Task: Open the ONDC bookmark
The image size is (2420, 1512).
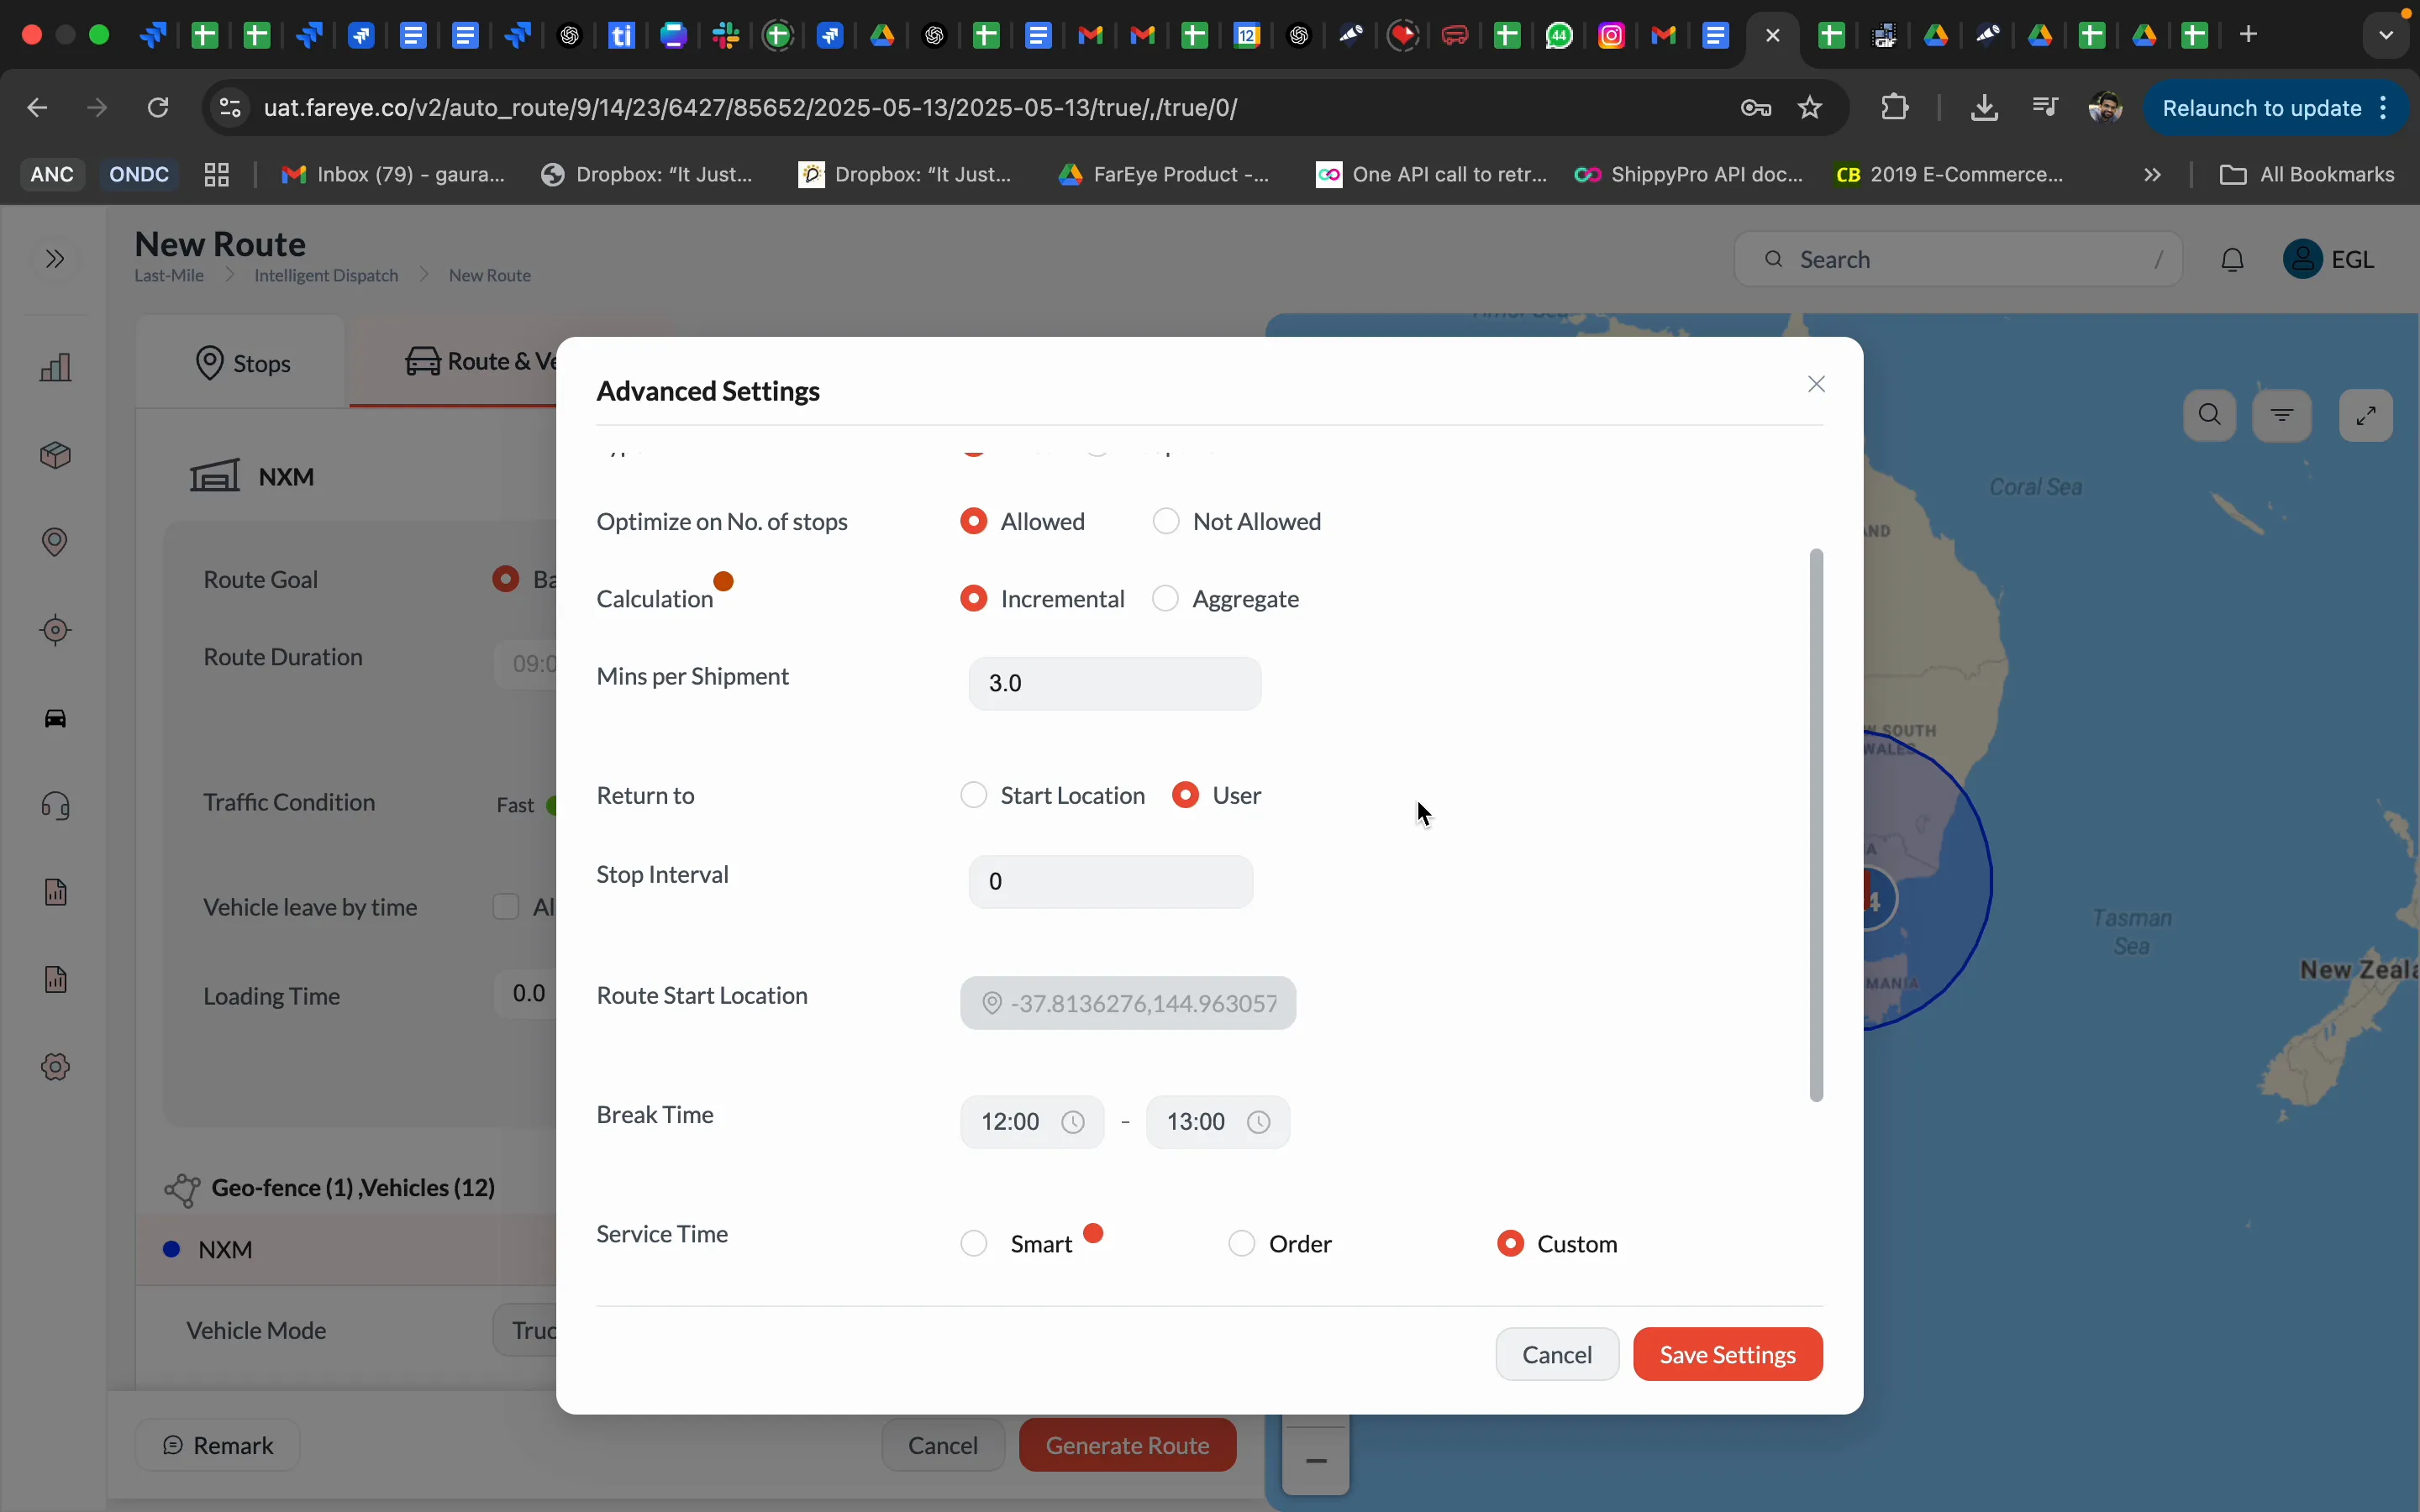Action: point(139,175)
